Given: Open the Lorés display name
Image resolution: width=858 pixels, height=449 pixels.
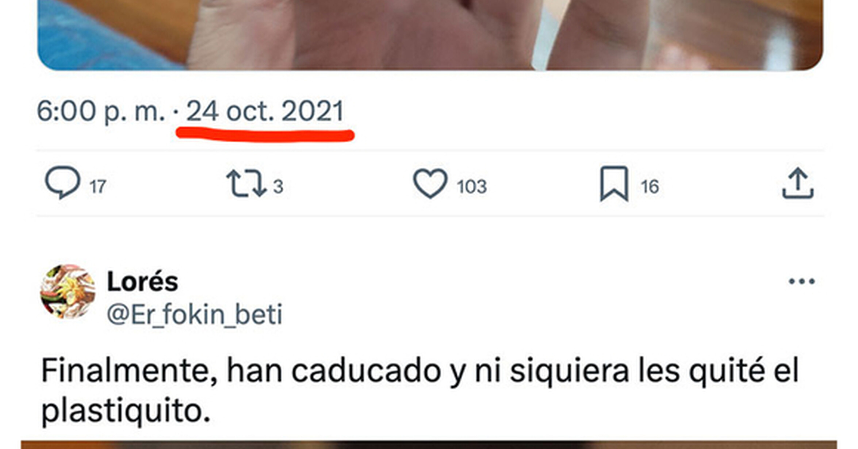Looking at the screenshot, I should point(142,282).
